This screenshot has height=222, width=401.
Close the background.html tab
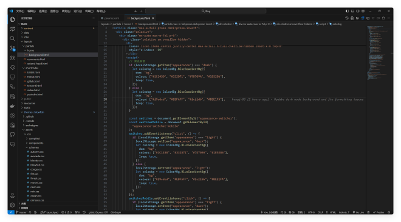click(153, 18)
